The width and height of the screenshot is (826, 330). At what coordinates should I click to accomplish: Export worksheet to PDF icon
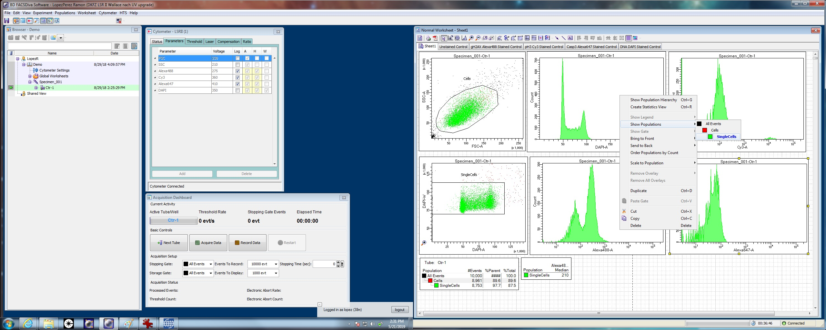435,38
